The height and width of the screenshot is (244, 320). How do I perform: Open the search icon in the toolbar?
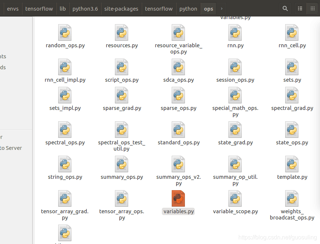[285, 8]
